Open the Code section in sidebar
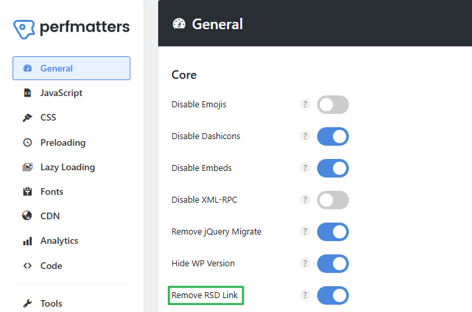Image resolution: width=472 pixels, height=312 pixels. [x=51, y=266]
